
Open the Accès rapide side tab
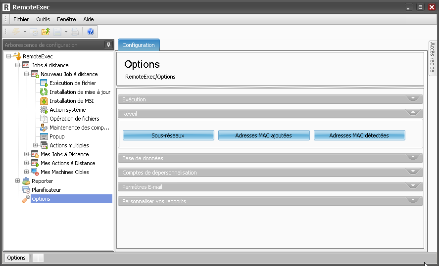tap(432, 57)
